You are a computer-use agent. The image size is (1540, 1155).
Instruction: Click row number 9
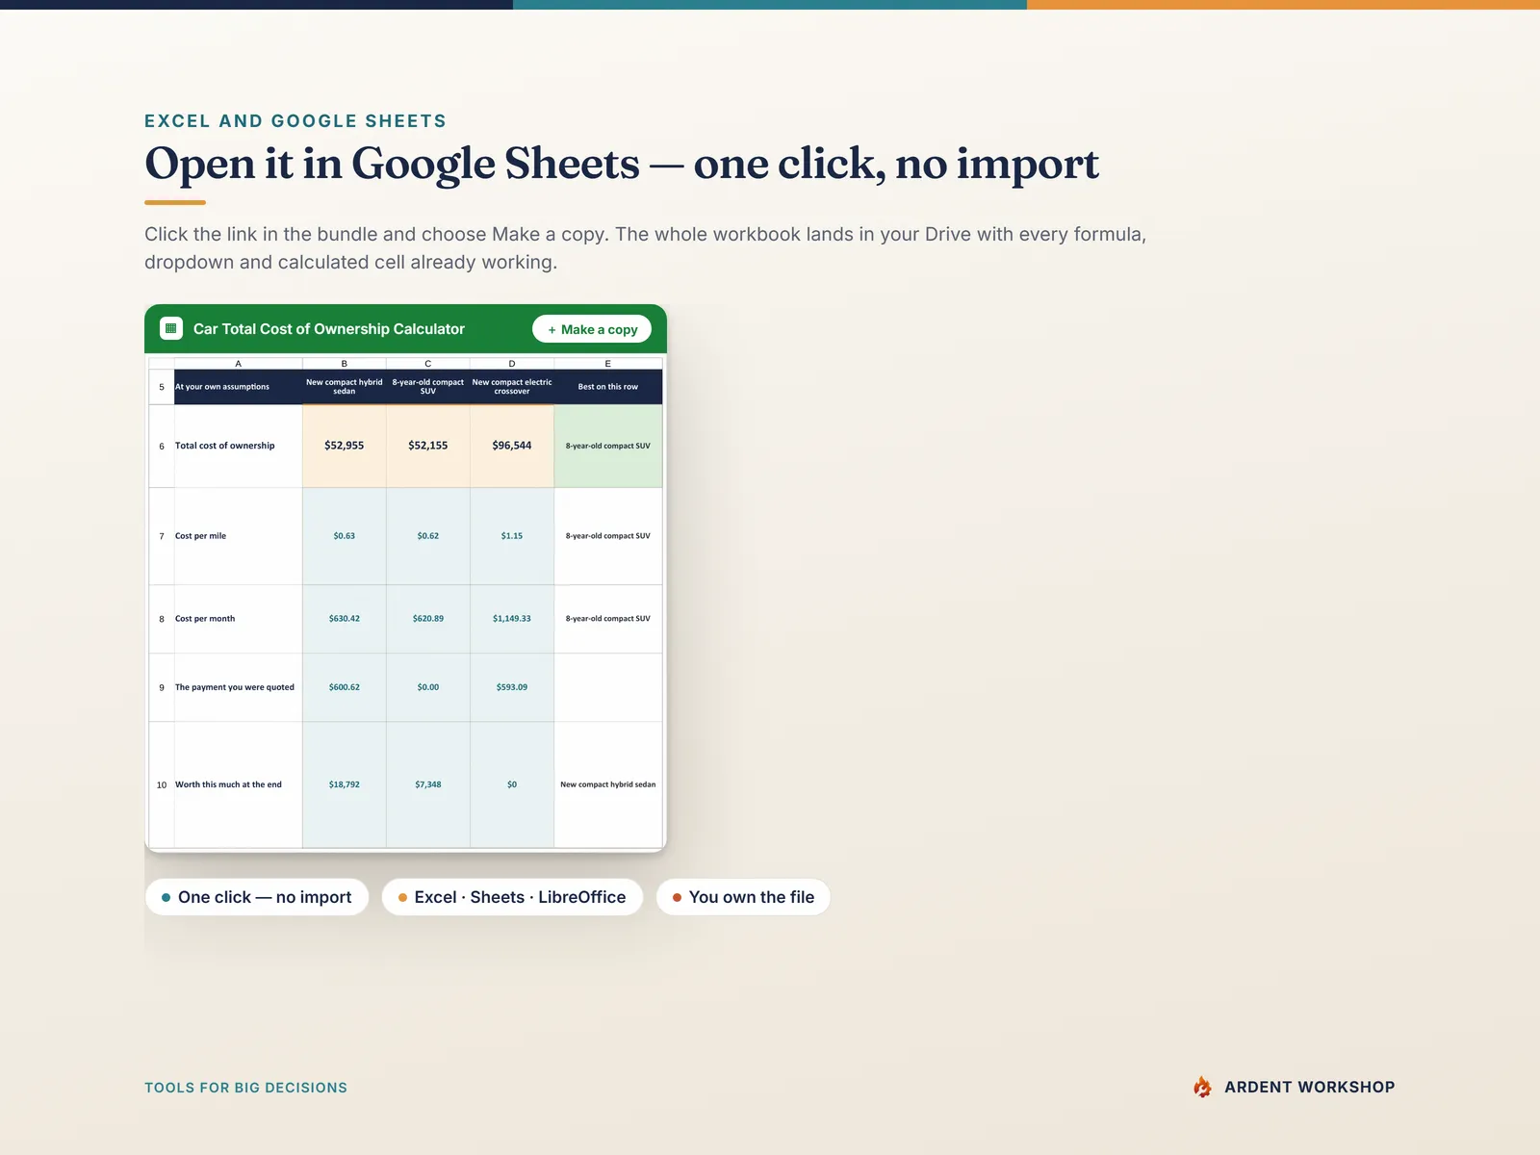[x=162, y=687]
